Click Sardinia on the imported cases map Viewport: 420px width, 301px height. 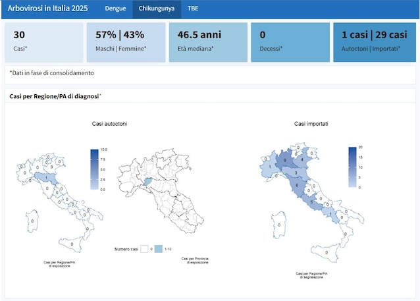(x=279, y=225)
